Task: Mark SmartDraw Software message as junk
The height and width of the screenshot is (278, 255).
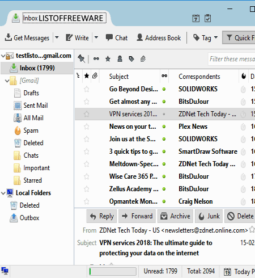Action: point(243,151)
